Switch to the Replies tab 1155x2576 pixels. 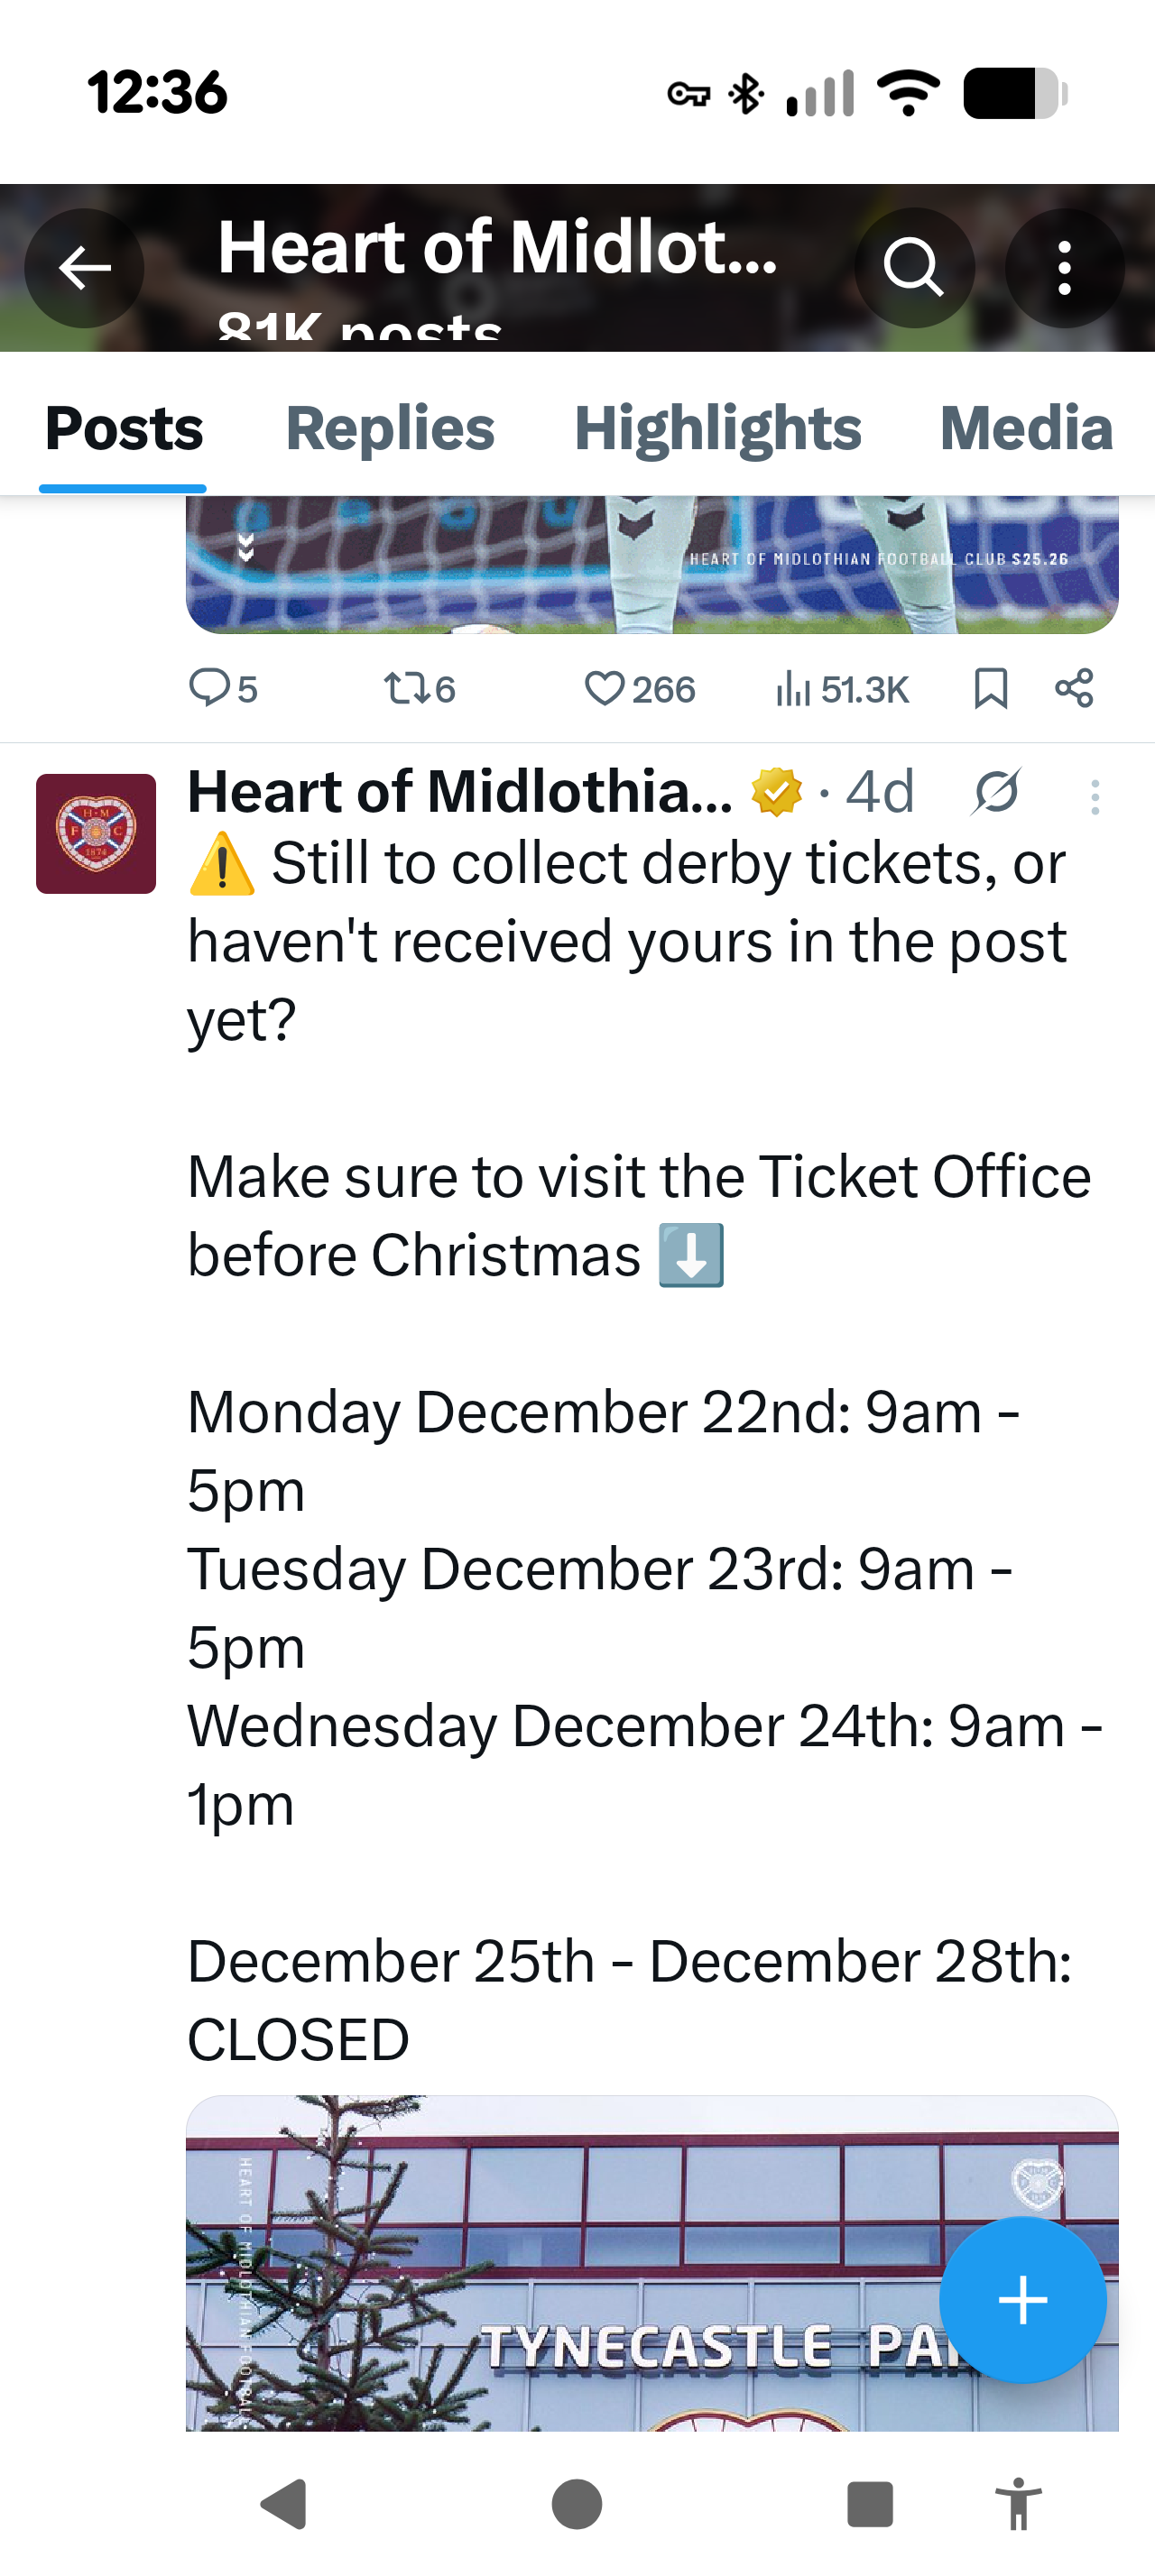[390, 428]
